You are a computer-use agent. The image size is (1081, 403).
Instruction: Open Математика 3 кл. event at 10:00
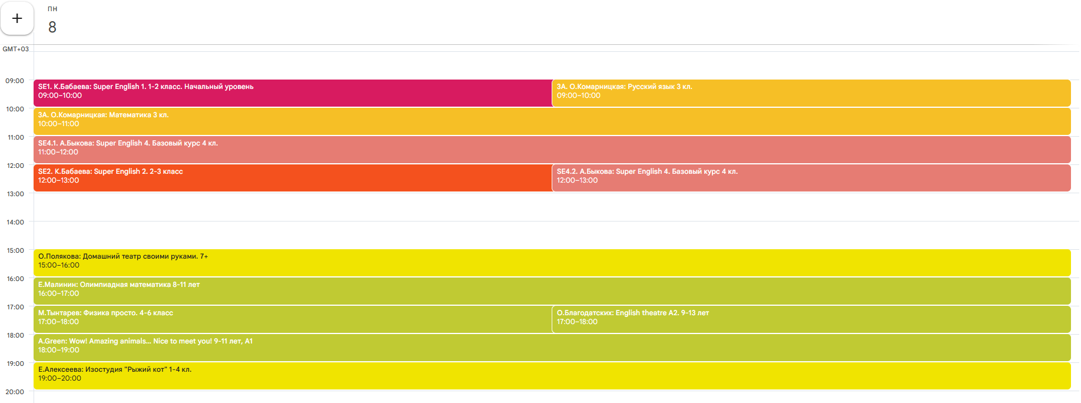click(552, 121)
